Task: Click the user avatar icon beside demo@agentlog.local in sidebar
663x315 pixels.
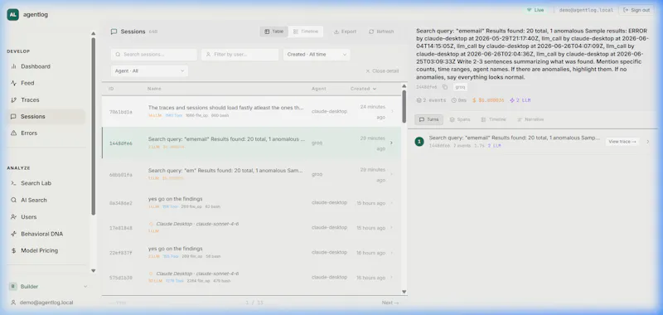Action: point(13,303)
